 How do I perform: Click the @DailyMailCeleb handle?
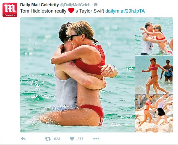(x=75, y=5)
